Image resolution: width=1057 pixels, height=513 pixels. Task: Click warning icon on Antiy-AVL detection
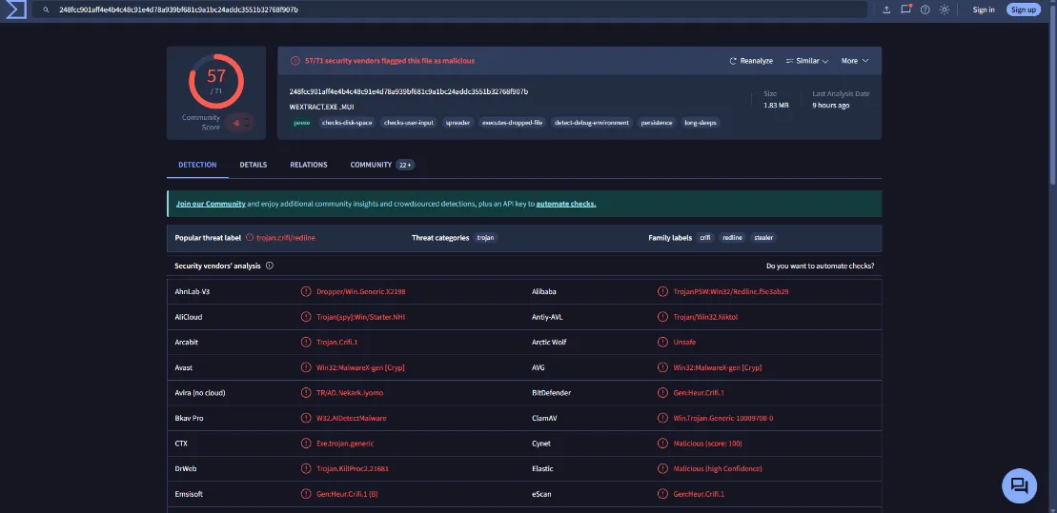coord(662,317)
